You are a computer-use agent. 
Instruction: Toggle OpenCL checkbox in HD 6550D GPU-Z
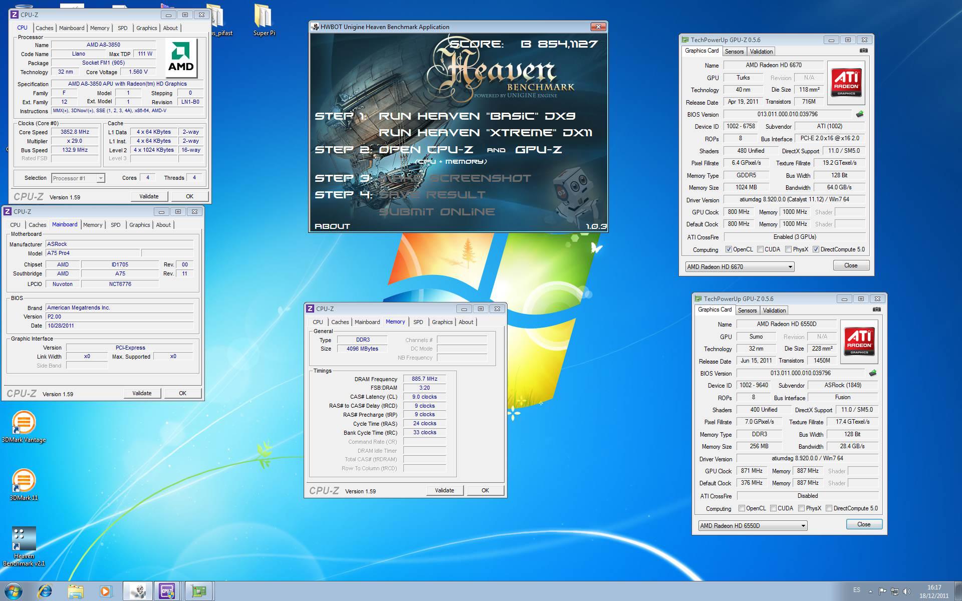coord(742,508)
